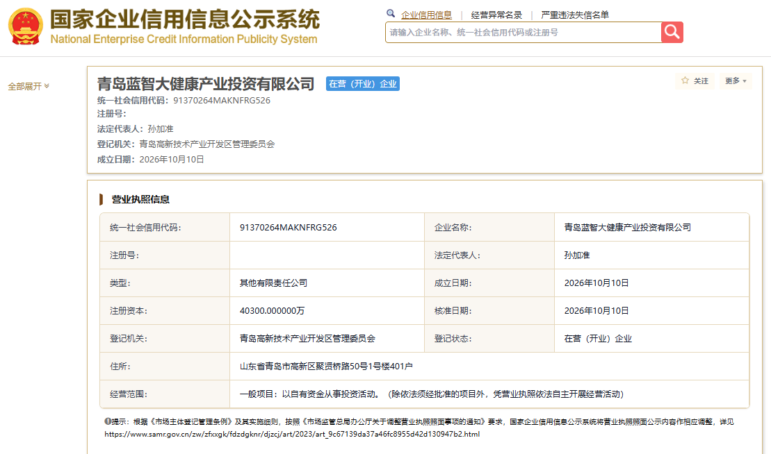Switch to the 企业信用信息 tab

pos(426,15)
